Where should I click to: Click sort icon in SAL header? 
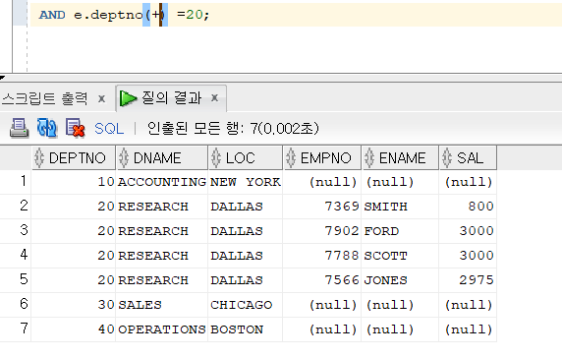pos(447,157)
